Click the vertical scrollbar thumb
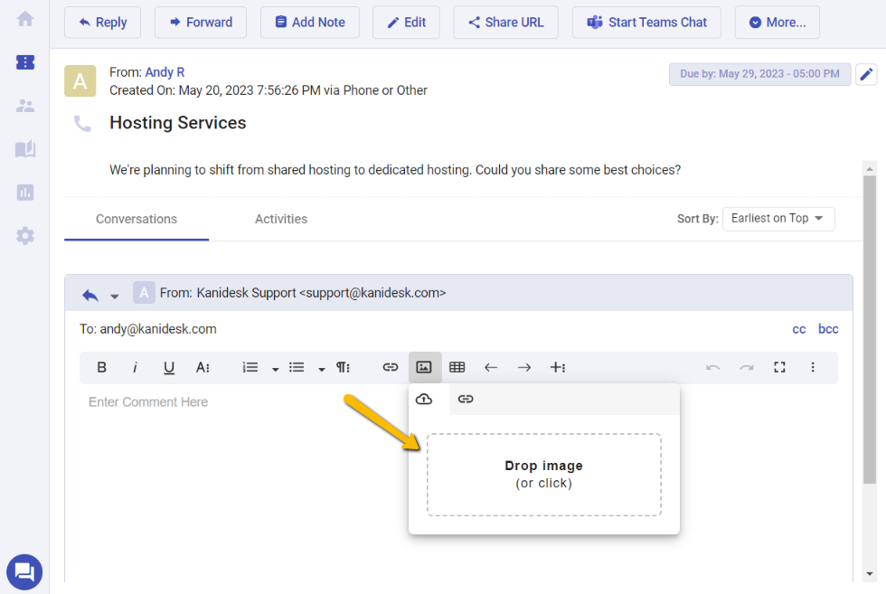 pos(870,329)
